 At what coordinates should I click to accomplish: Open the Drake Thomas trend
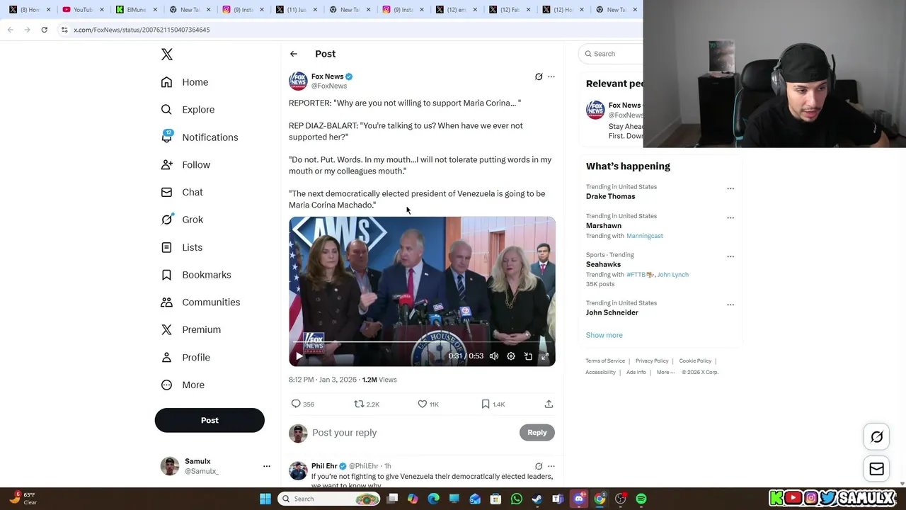click(x=610, y=196)
